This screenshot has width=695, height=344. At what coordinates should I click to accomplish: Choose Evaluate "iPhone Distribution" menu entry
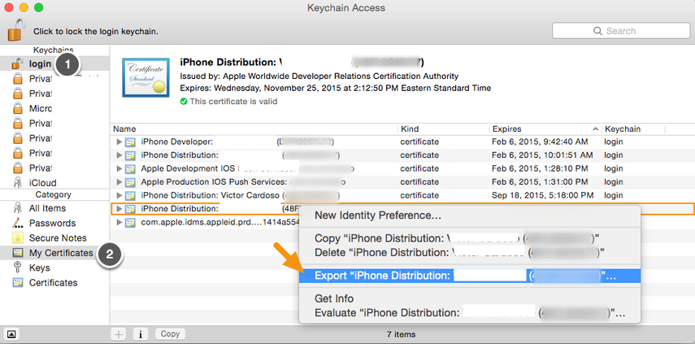[x=470, y=312]
